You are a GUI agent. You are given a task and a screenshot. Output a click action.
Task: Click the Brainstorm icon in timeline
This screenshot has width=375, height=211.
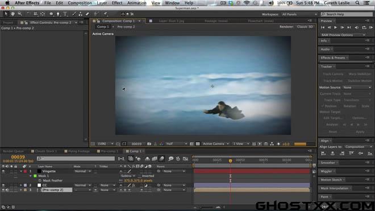[170, 159]
